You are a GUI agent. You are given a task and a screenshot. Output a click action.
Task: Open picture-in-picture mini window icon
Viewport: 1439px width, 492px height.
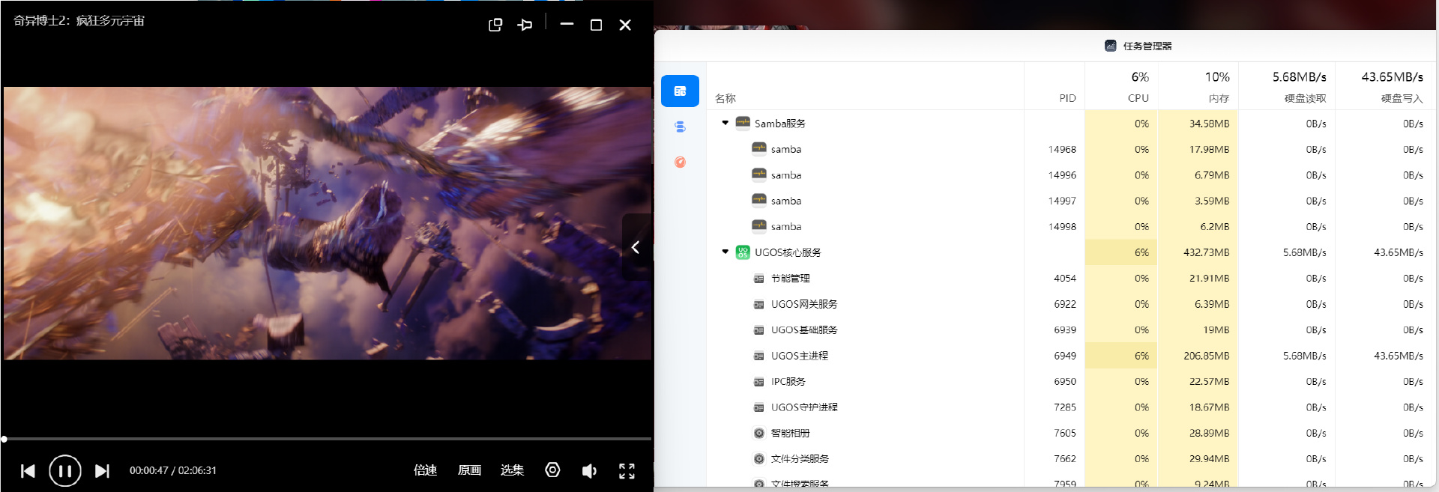(x=495, y=25)
